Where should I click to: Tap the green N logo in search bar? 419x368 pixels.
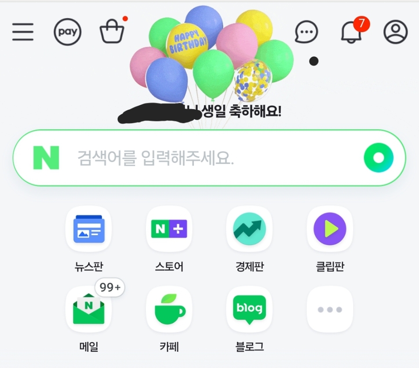tap(46, 157)
